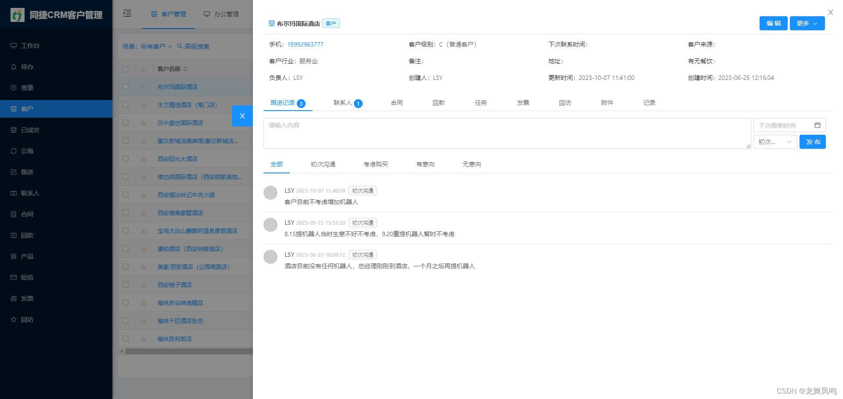
Task: Click the 同捷CRM logo icon
Action: (x=18, y=14)
